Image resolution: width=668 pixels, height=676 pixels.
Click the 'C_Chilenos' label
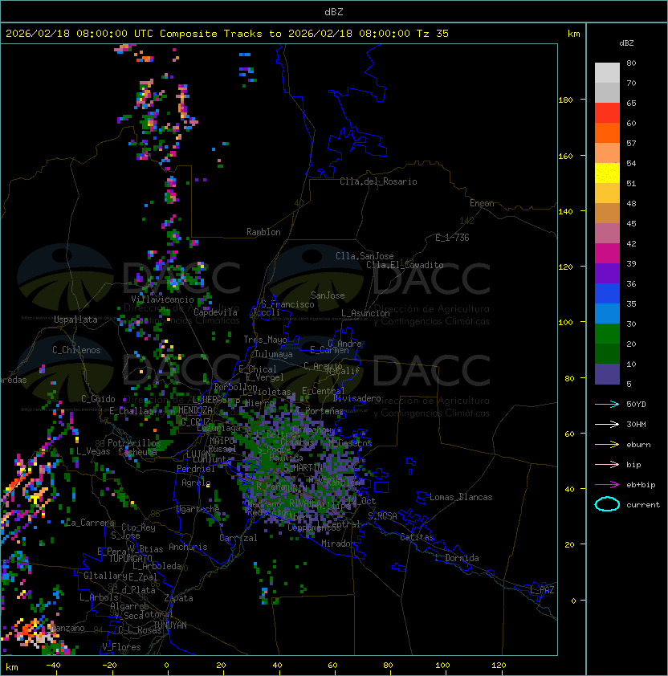tap(76, 350)
